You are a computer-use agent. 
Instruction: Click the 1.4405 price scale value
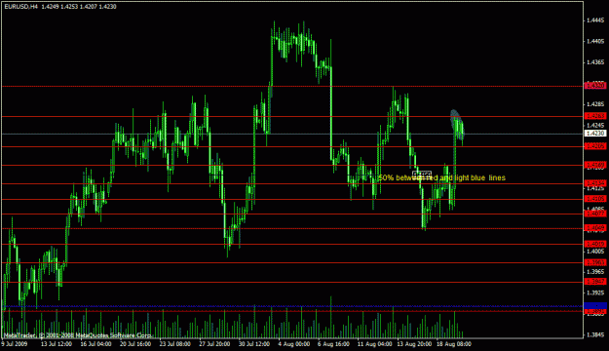(x=595, y=41)
